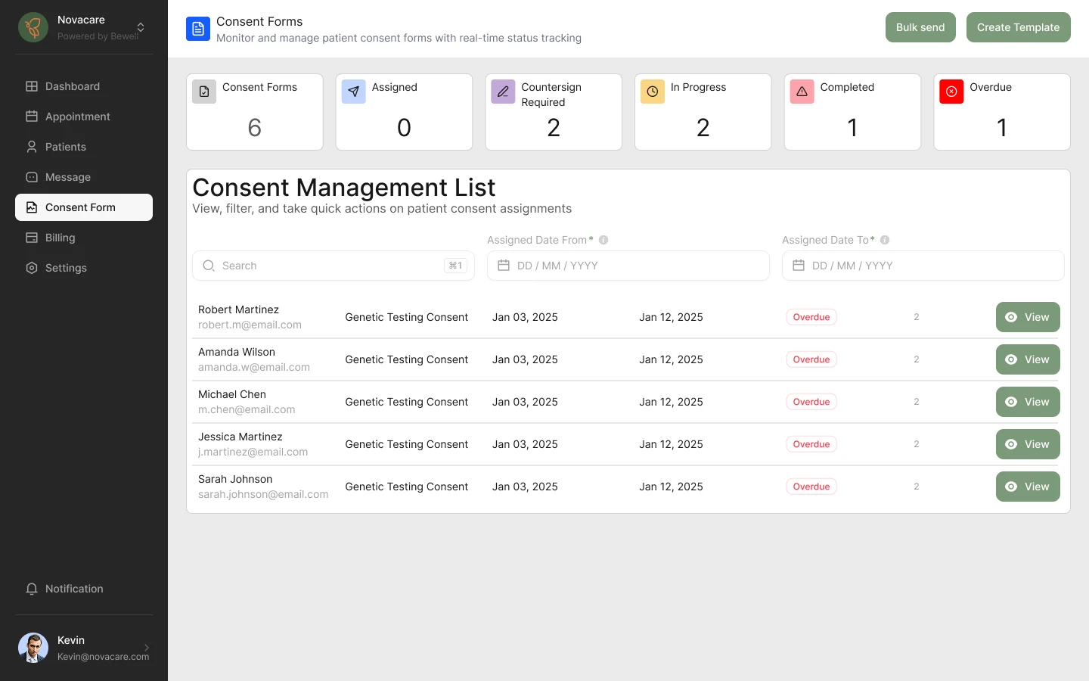Screen dimensions: 1089x681
Task: Click Genetic Testing Consent in Robert Martinez row
Action: (x=407, y=317)
